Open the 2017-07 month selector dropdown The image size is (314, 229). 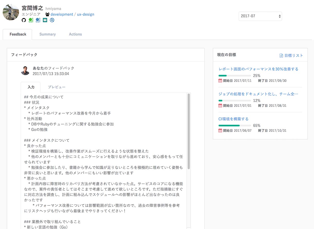pos(260,16)
